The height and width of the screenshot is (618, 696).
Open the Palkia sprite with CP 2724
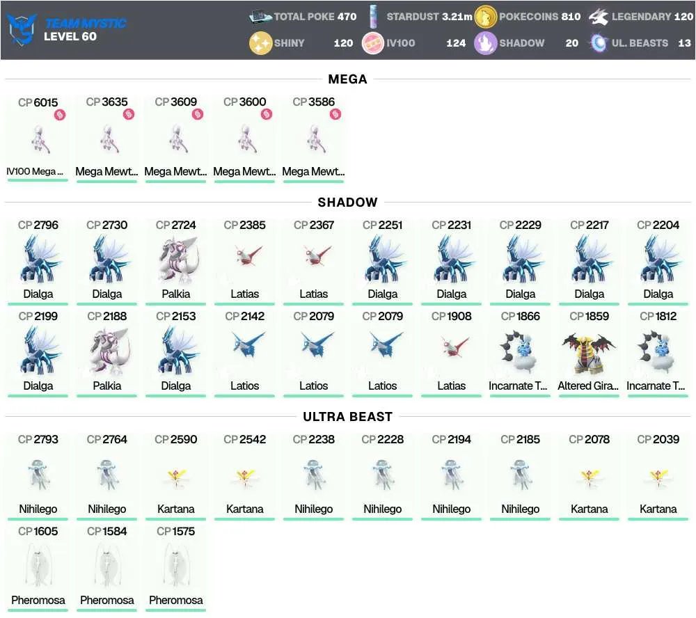point(177,260)
